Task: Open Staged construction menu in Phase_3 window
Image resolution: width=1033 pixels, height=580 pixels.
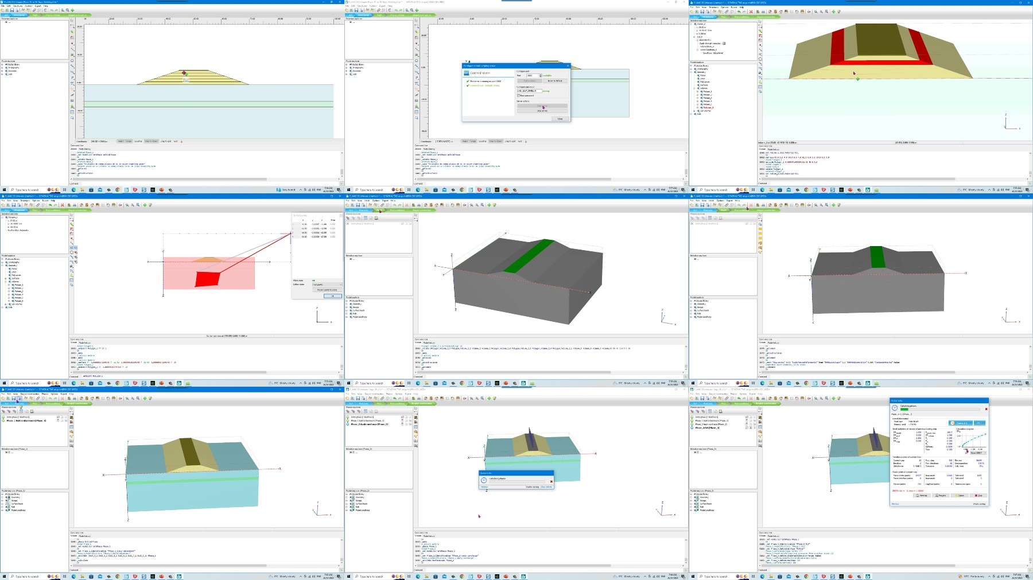Action: 718,394
